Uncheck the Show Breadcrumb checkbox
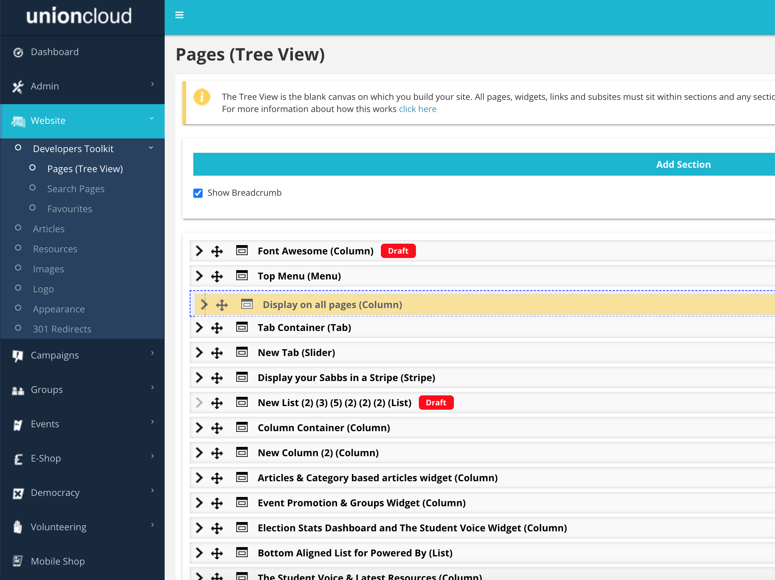Viewport: 775px width, 580px height. pos(198,193)
